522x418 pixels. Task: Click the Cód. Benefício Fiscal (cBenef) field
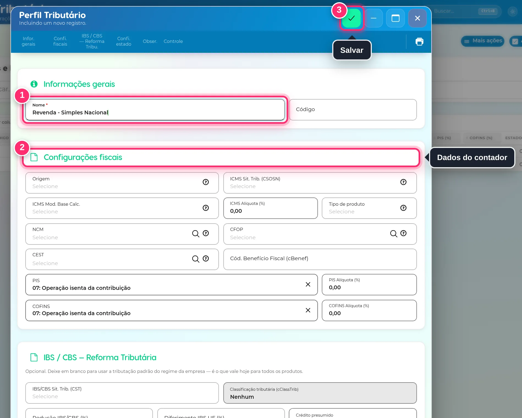320,259
